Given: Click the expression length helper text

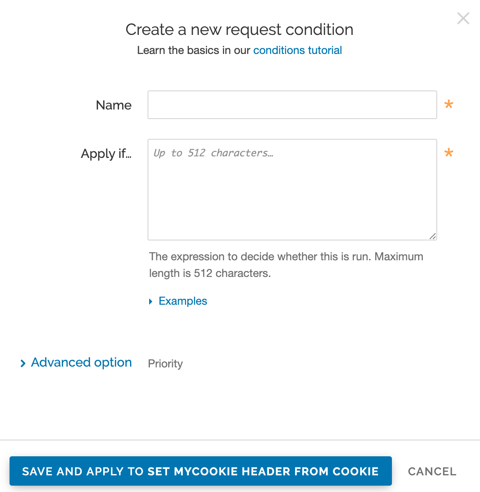Looking at the screenshot, I should pyautogui.click(x=286, y=265).
